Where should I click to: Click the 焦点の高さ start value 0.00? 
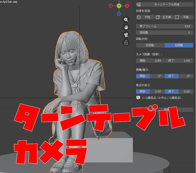click(157, 92)
